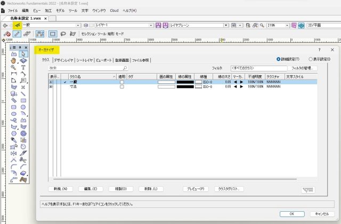Select the 表示設定 radio button
The height and width of the screenshot is (224, 341).
pyautogui.click(x=311, y=59)
